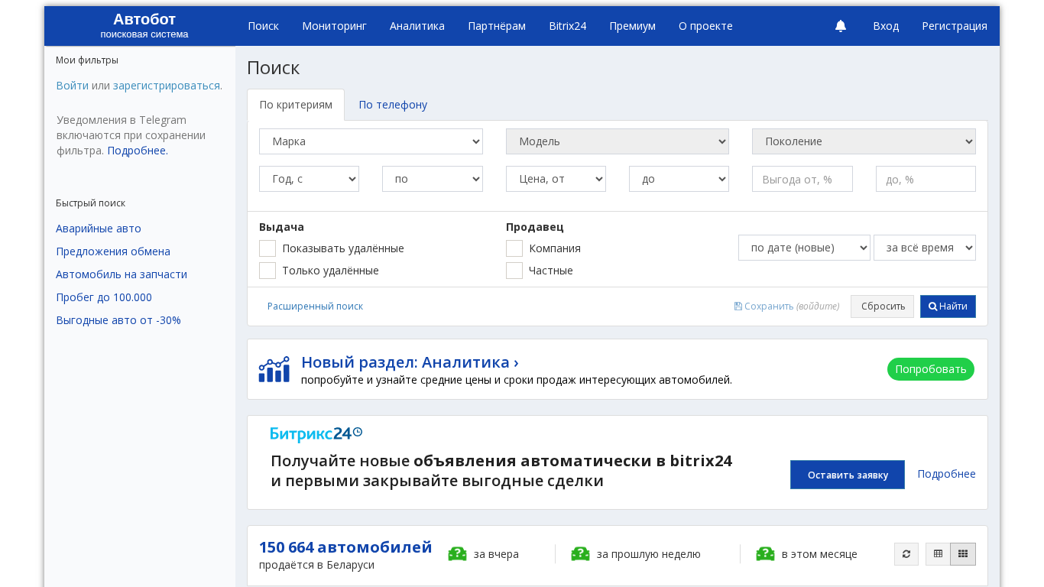This screenshot has width=1044, height=587.
Task: Open the 'по дате (новые)' sort dropdown
Action: [x=803, y=248]
